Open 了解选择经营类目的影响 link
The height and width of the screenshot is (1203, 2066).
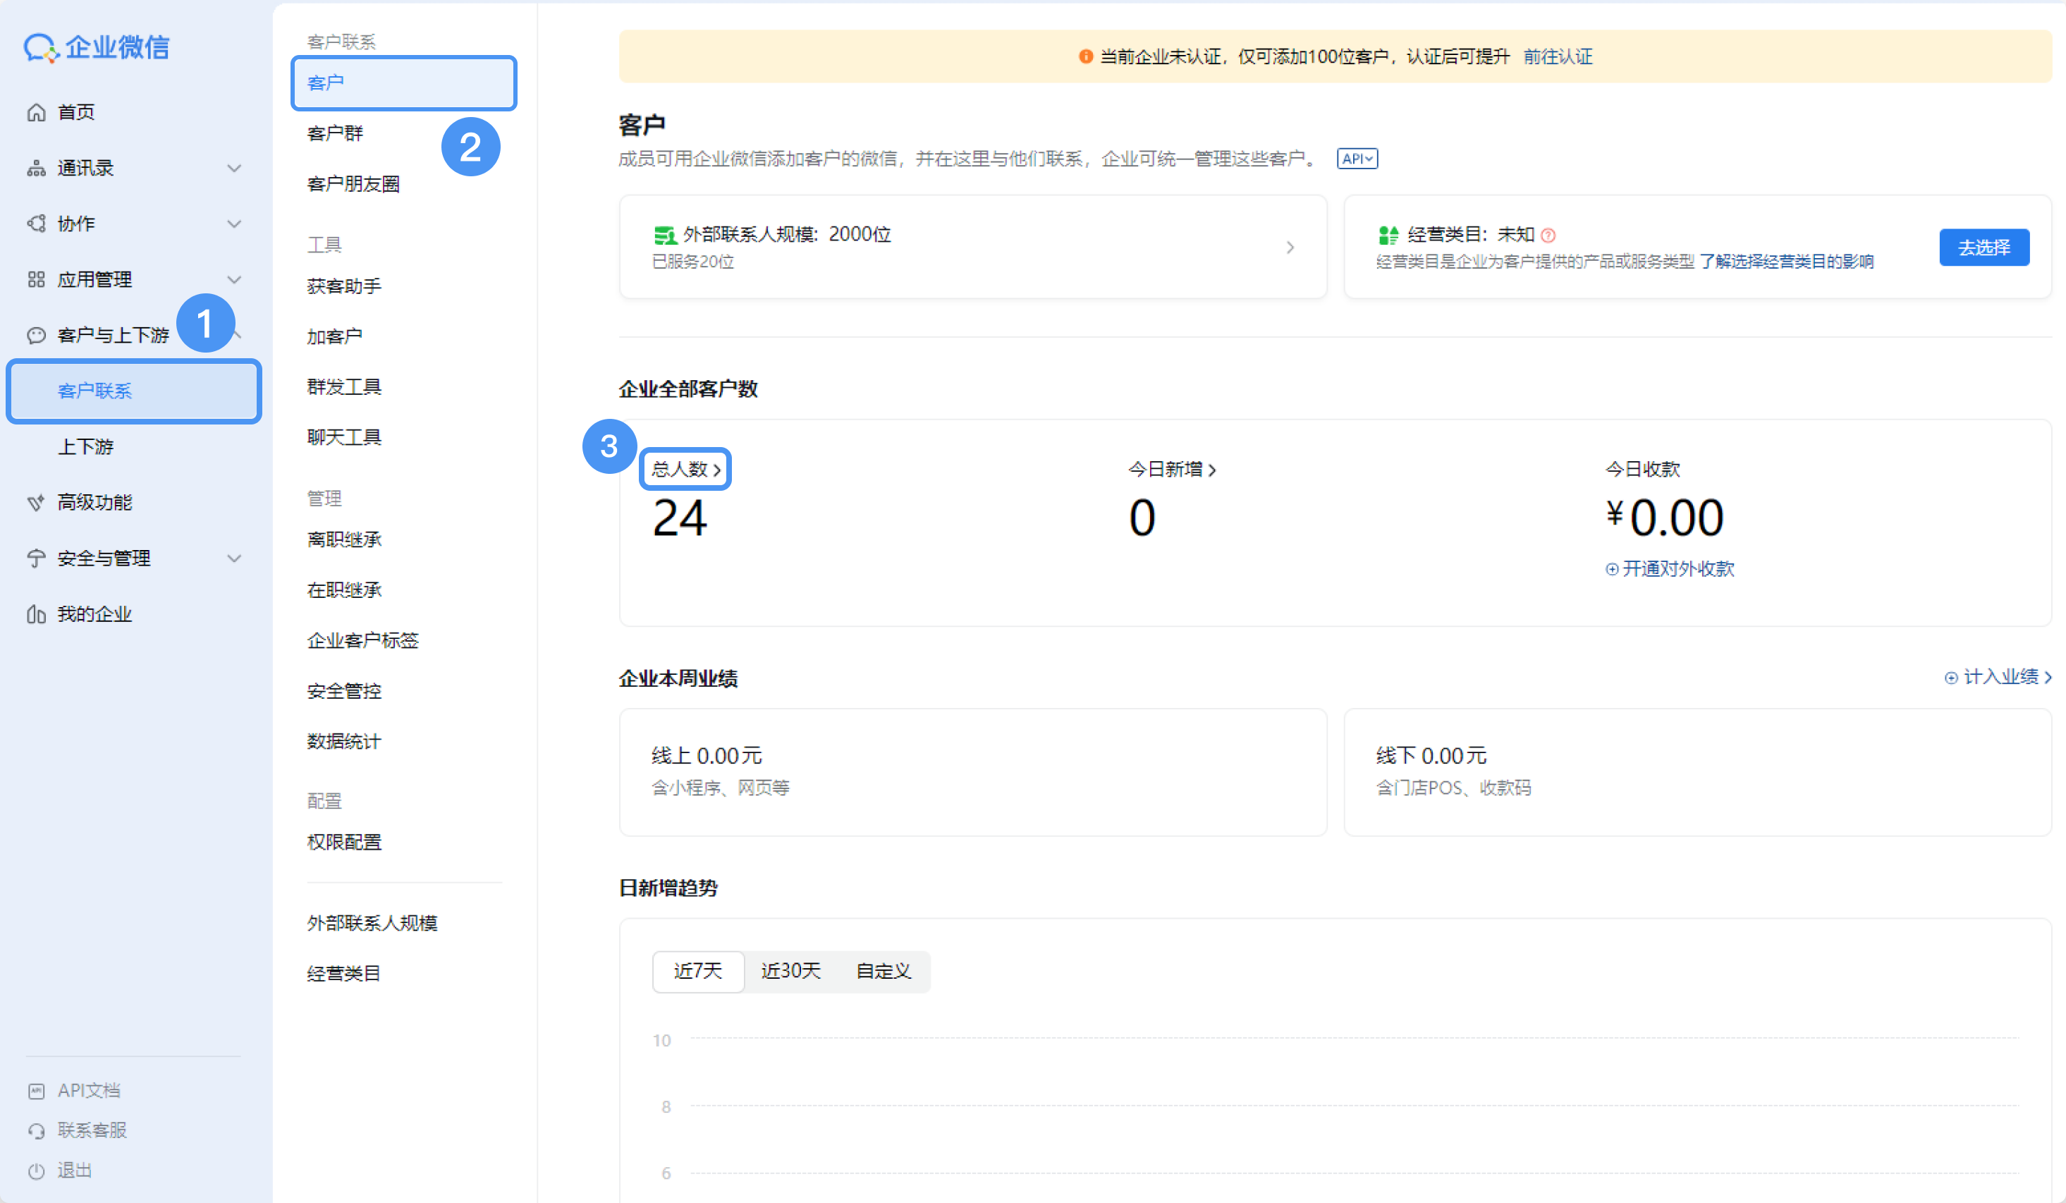[1787, 262]
